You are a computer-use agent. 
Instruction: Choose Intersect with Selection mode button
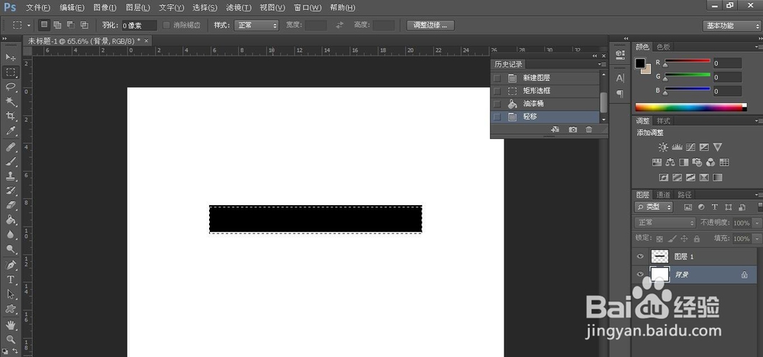(84, 25)
